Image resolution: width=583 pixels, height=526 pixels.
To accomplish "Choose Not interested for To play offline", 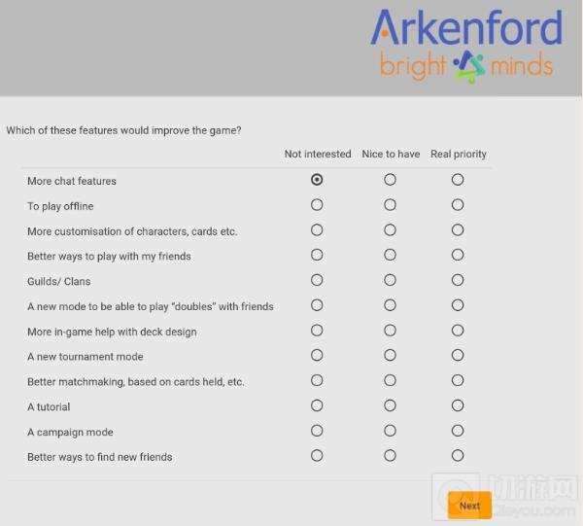I will [317, 205].
